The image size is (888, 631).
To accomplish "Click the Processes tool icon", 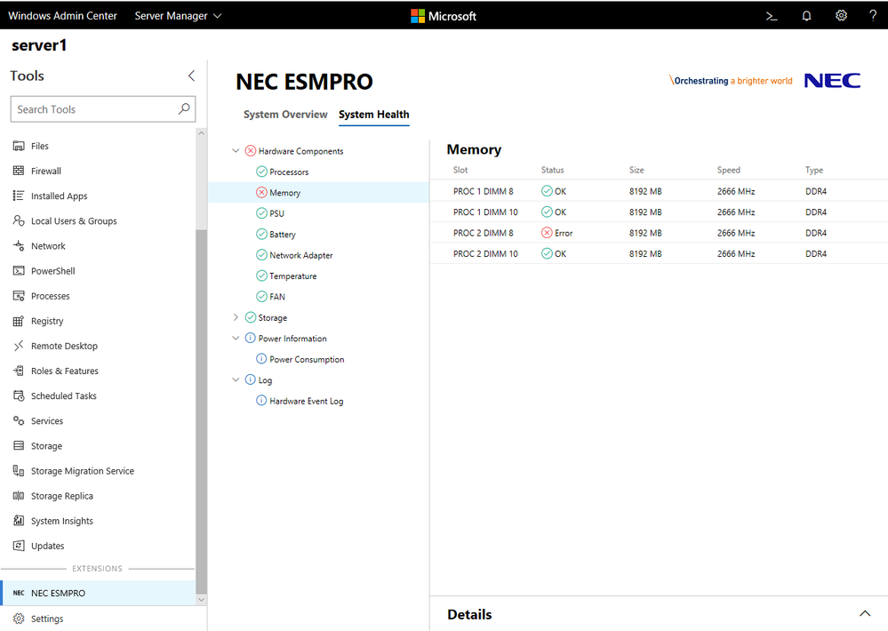I will 19,296.
